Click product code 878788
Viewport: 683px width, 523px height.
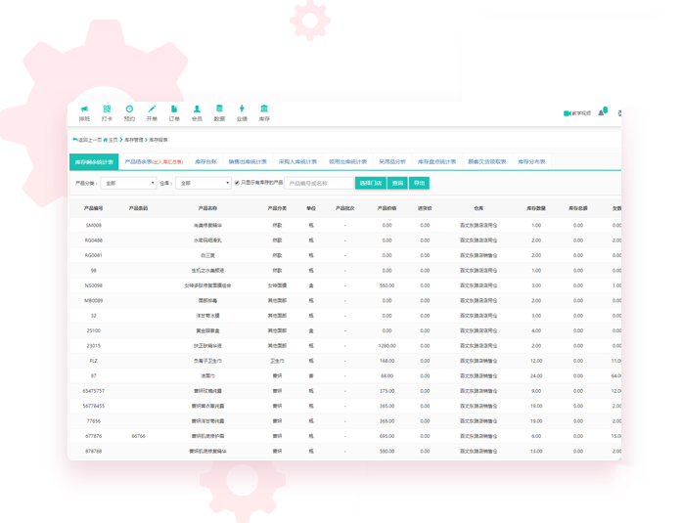(x=93, y=452)
